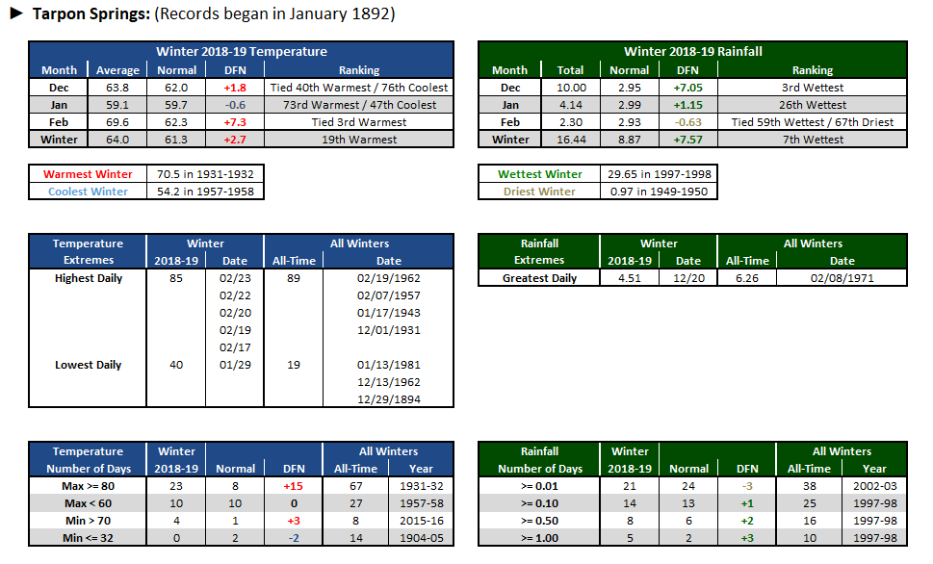The image size is (933, 564).
Task: Click '73rd Warmest / 47th Coolest' cell
Action: tap(359, 105)
